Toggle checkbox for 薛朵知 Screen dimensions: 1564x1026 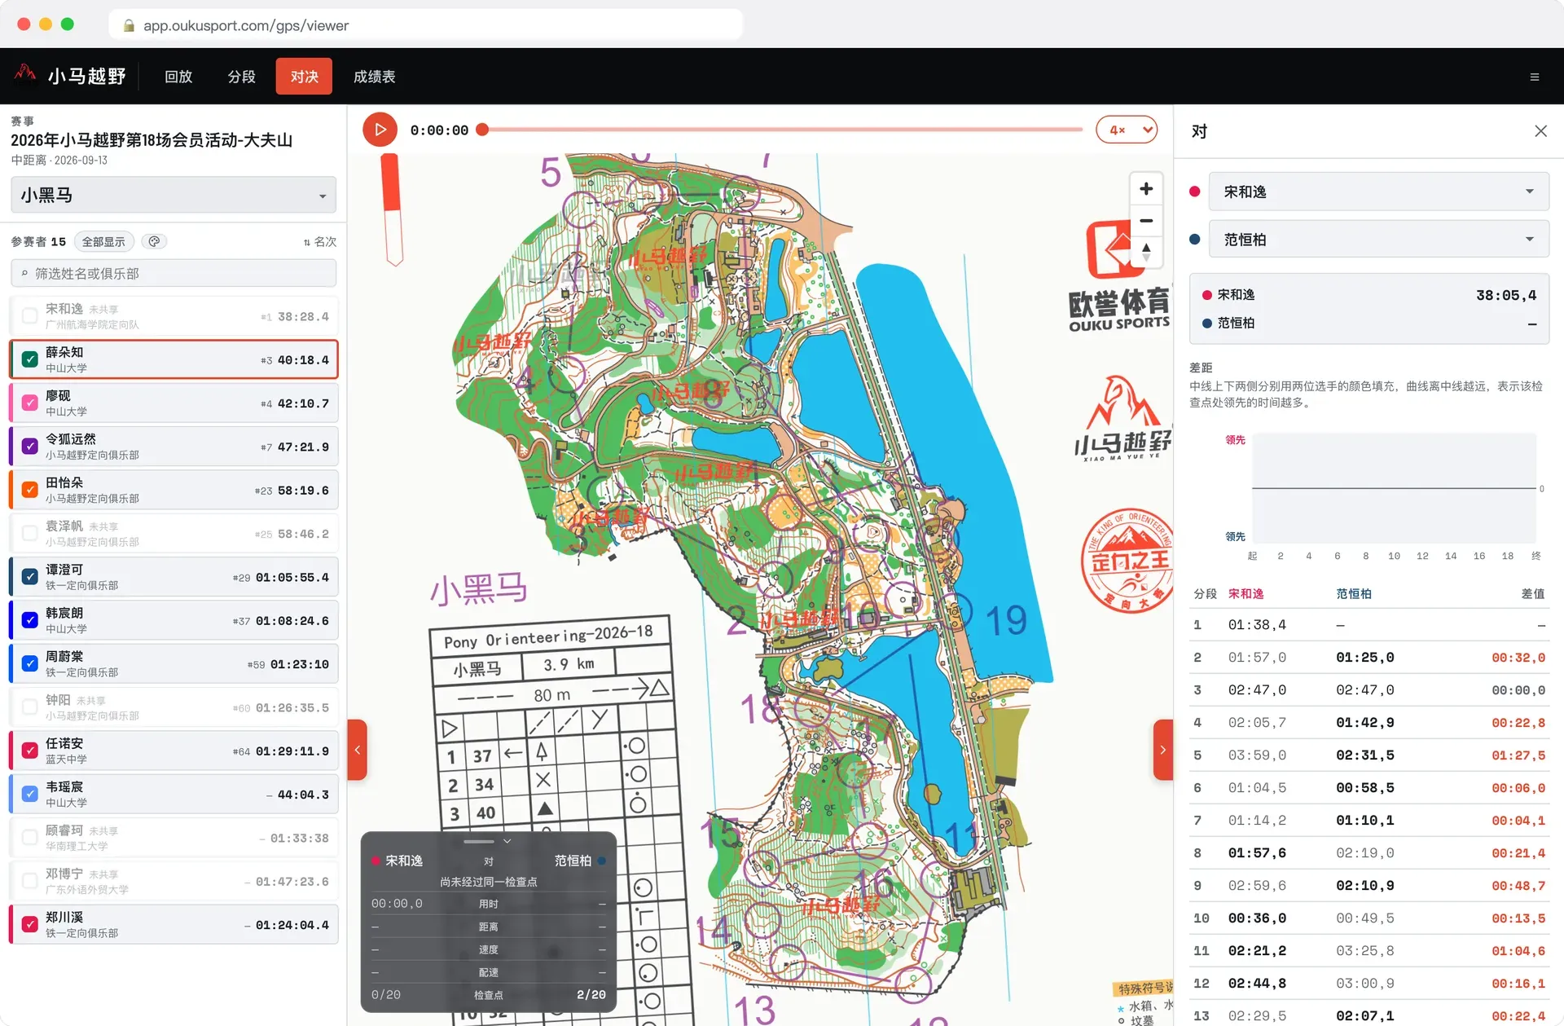[x=30, y=359]
